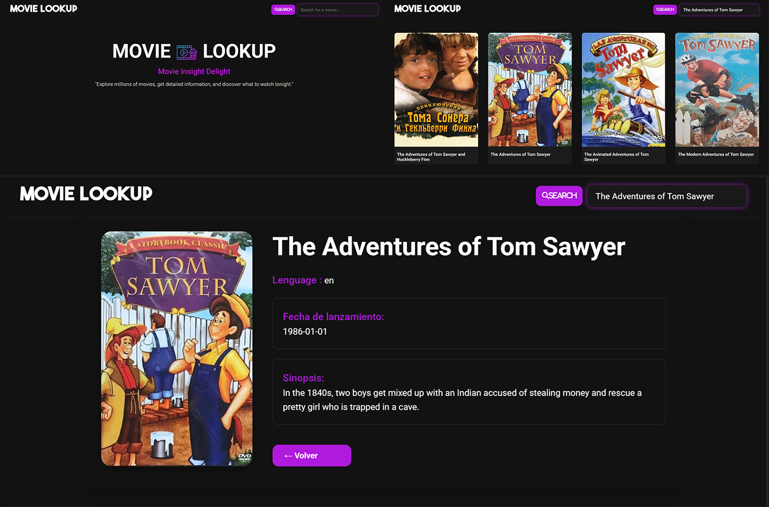Focus the "Search for a movie..." placeholder field
Image resolution: width=769 pixels, height=507 pixels.
click(x=337, y=10)
